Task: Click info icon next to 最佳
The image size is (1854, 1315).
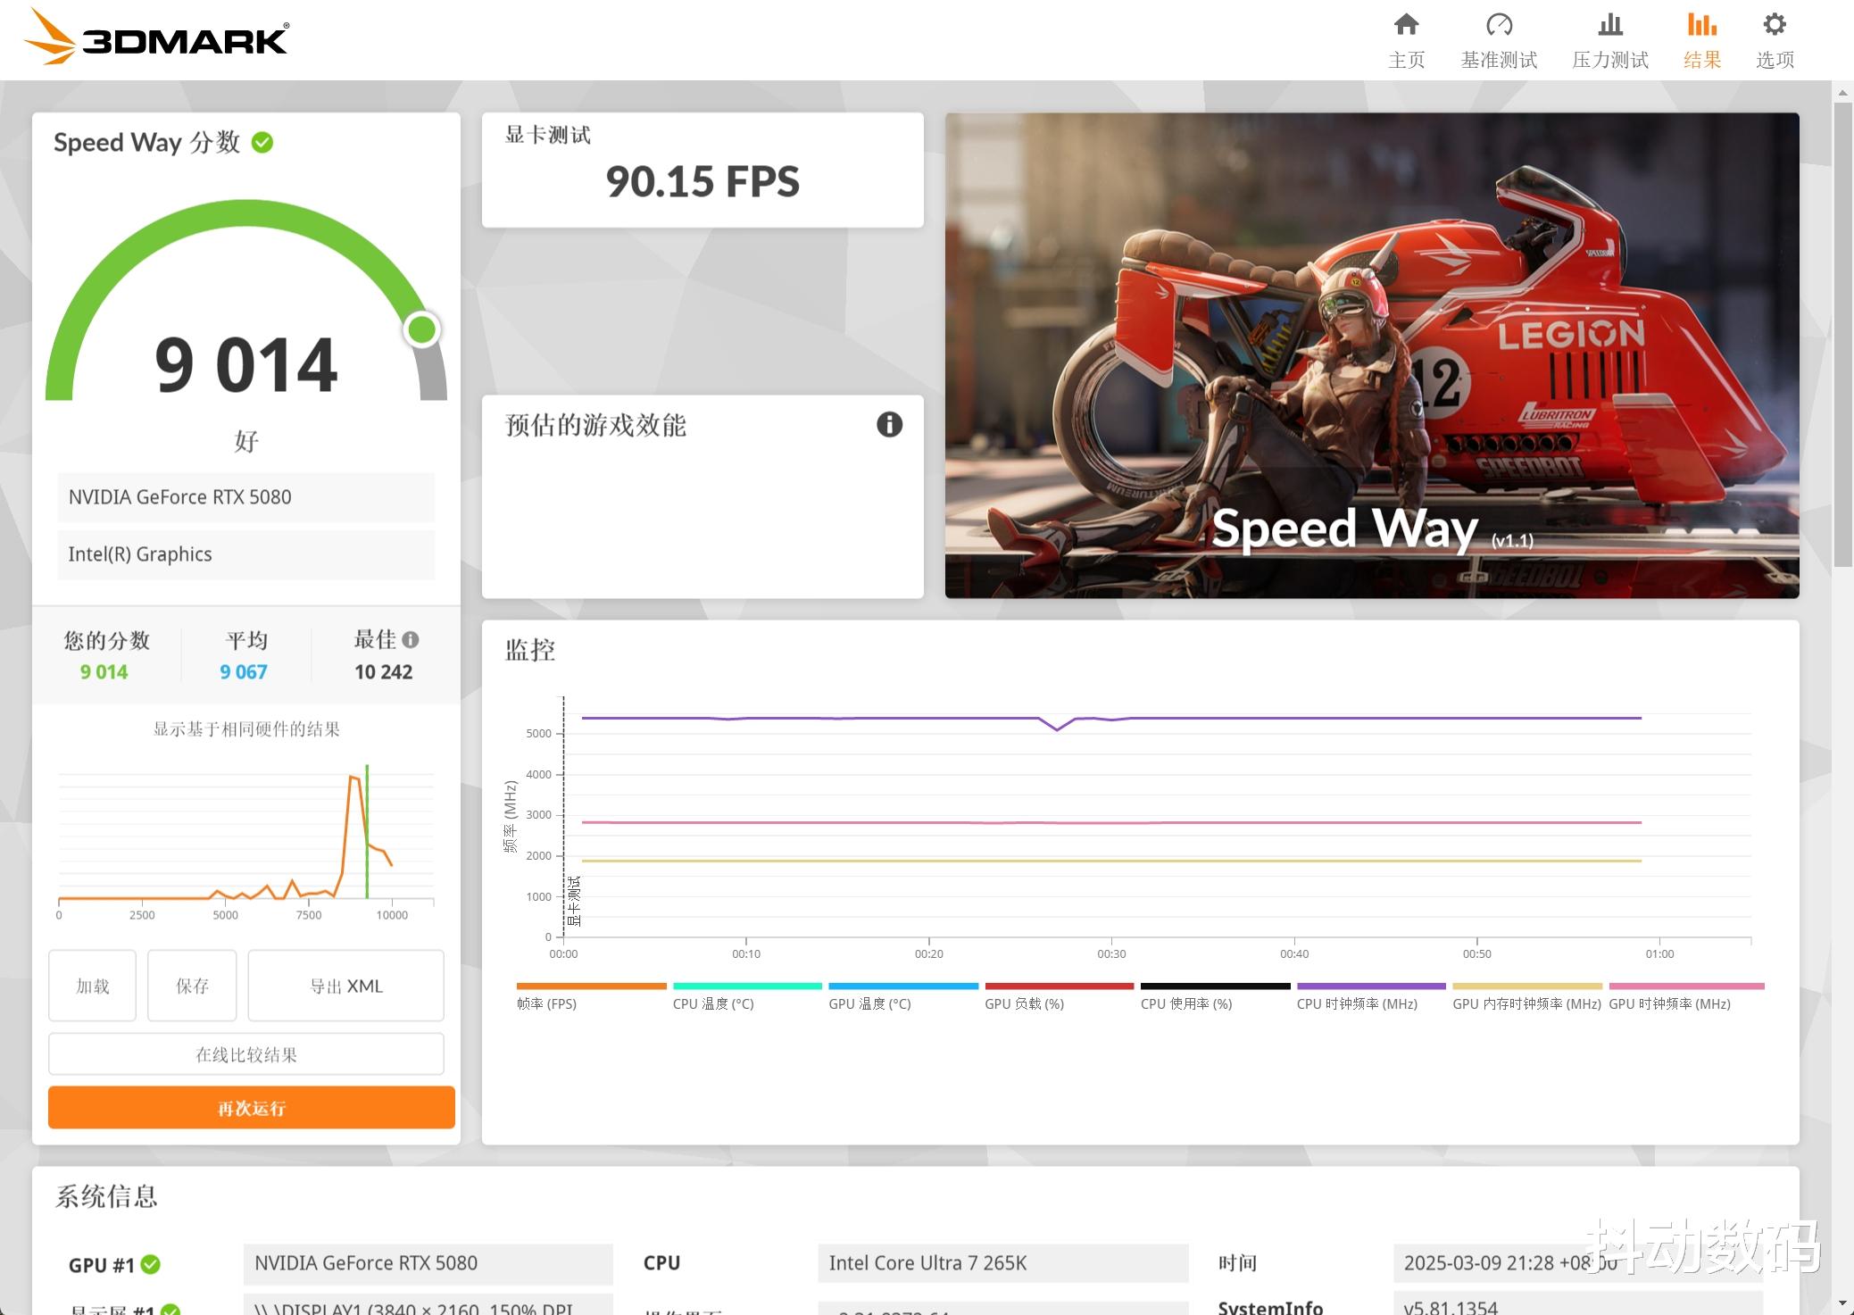Action: click(x=411, y=639)
